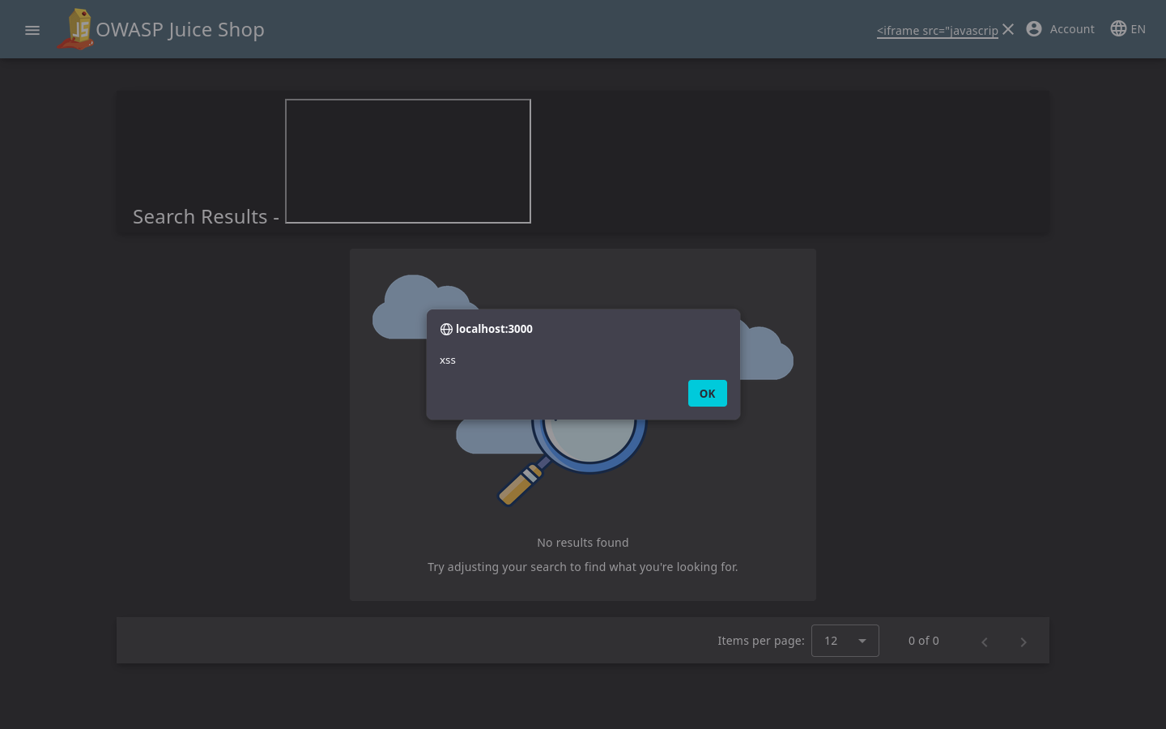Click the globe language icon in header
Viewport: 1166px width, 729px height.
coord(1118,29)
